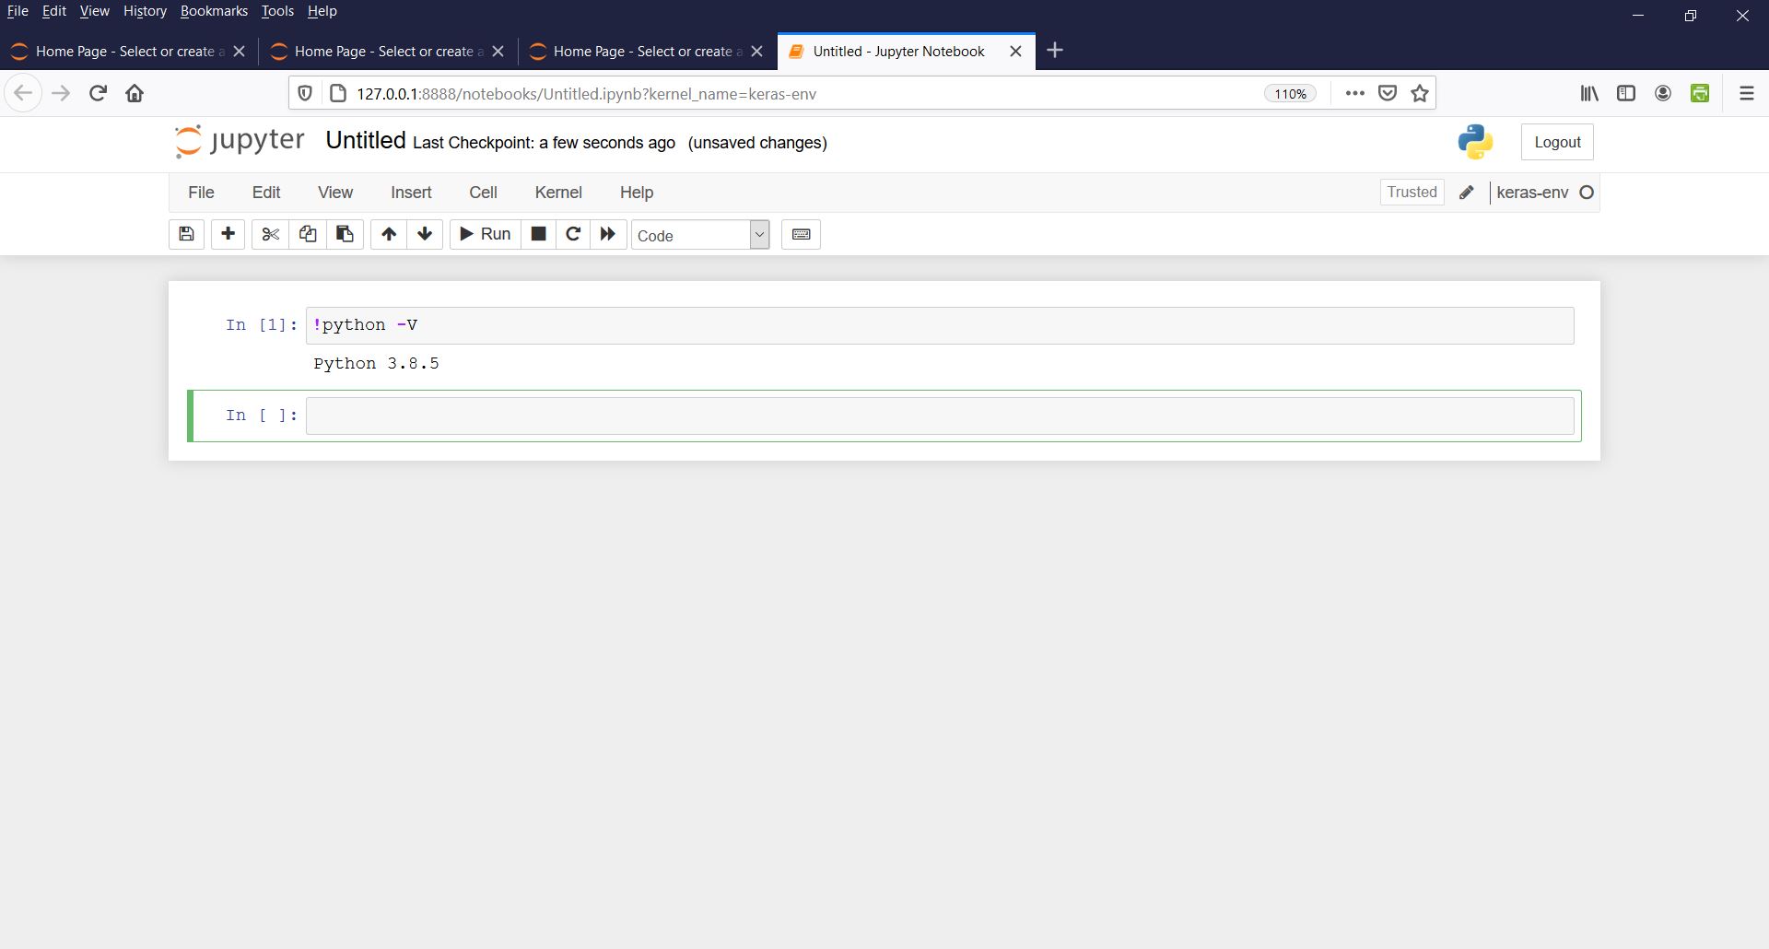Move the selected cell down
This screenshot has width=1769, height=949.
tap(425, 234)
